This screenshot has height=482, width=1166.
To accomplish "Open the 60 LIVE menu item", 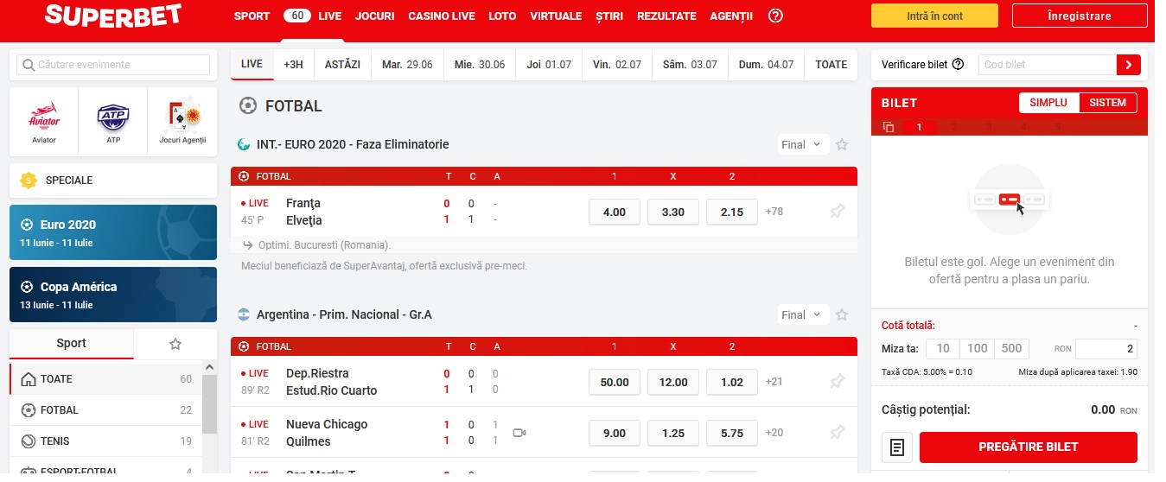I will tap(312, 16).
